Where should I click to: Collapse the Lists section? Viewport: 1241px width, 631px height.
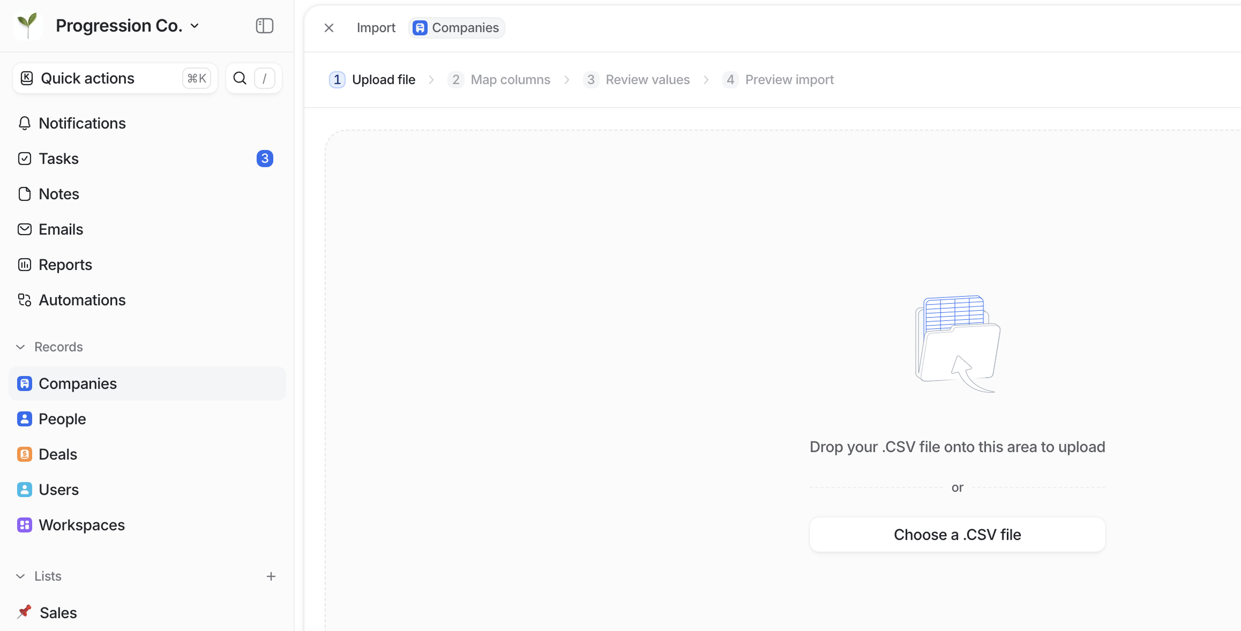click(20, 576)
